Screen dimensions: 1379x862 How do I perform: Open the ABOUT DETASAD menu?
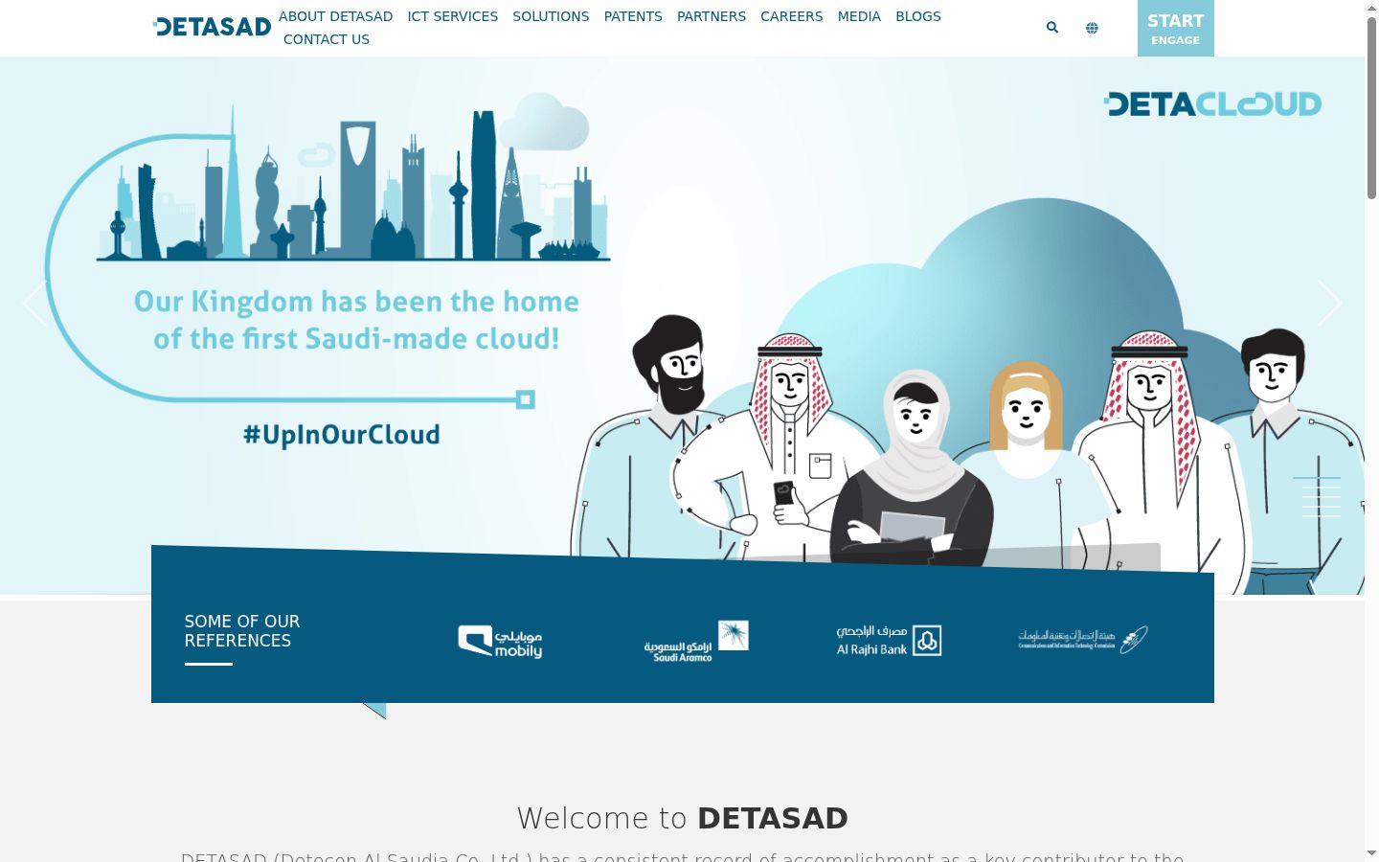[336, 16]
